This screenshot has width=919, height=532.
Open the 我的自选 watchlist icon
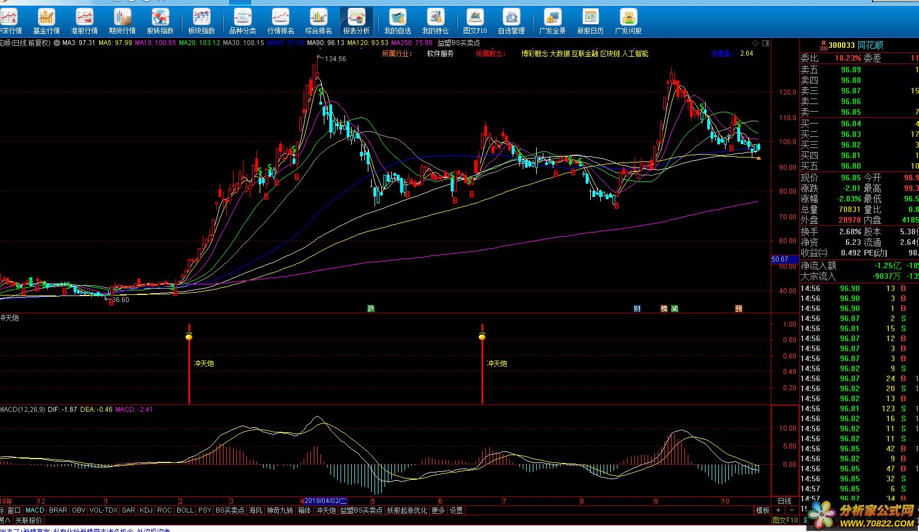(397, 22)
